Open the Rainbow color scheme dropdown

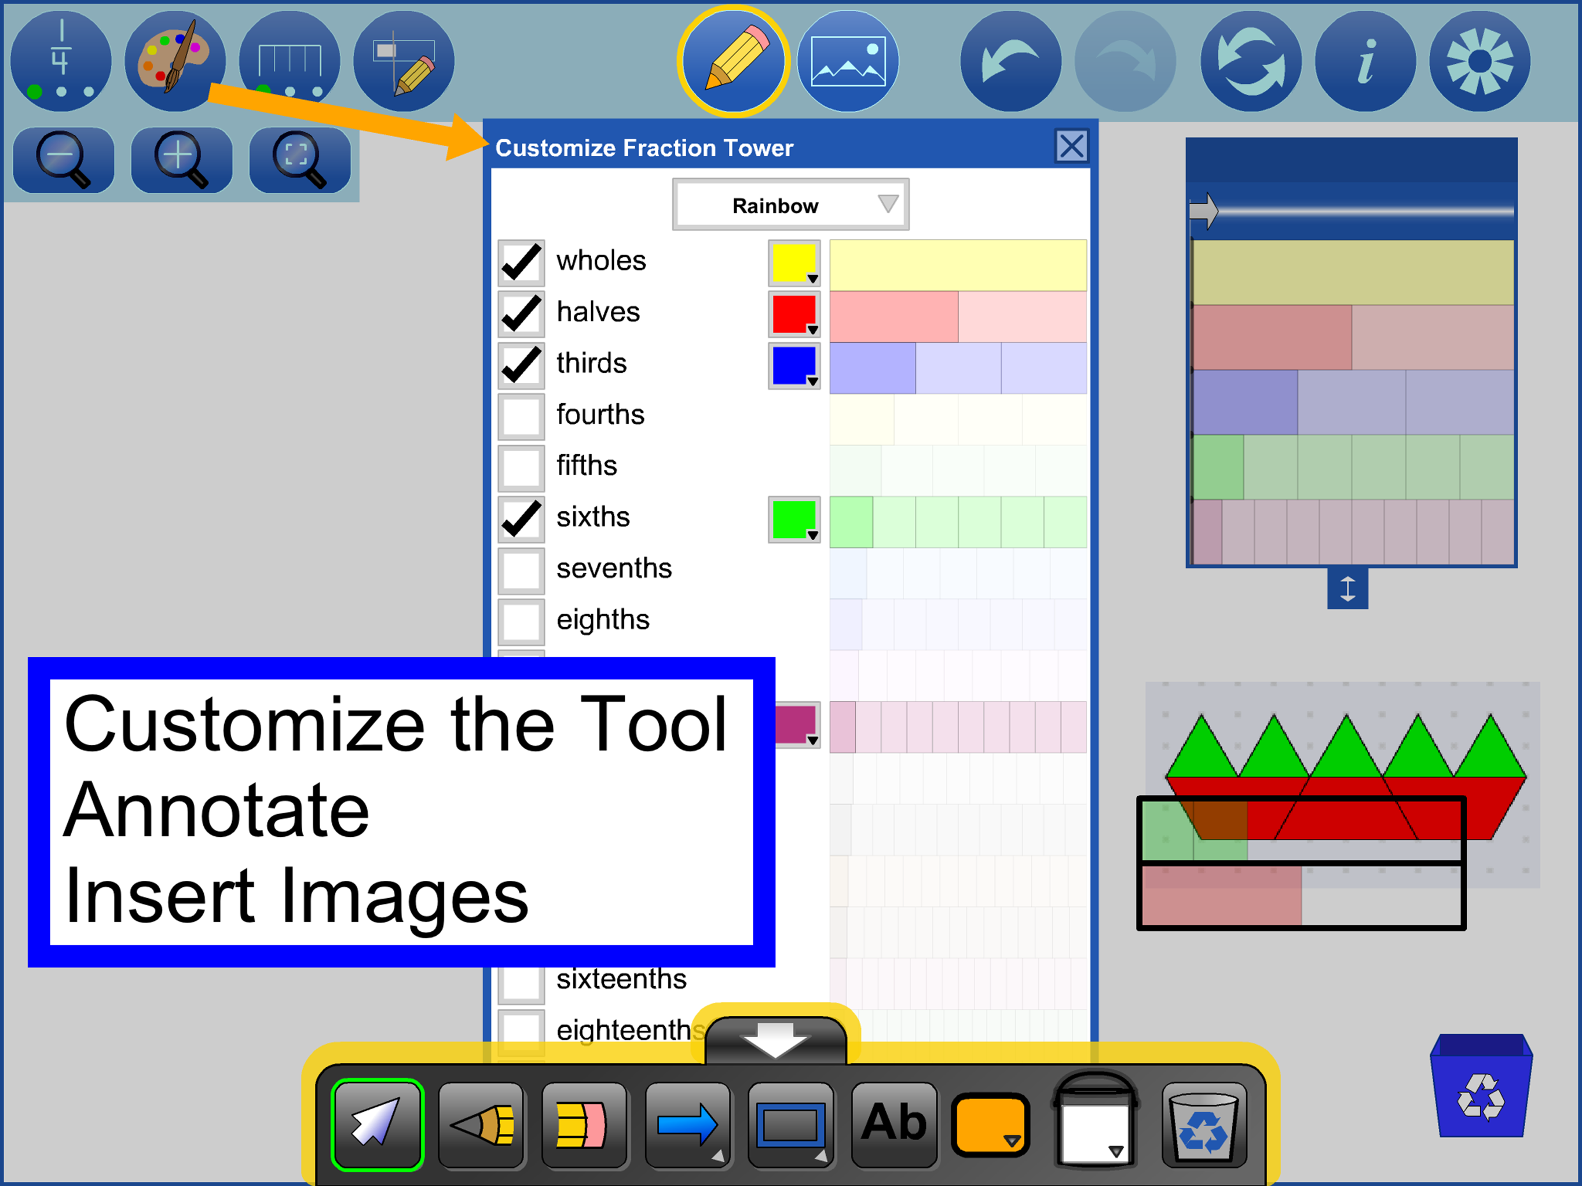(x=790, y=206)
